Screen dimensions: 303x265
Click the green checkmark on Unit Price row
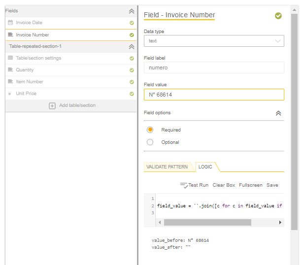(132, 94)
